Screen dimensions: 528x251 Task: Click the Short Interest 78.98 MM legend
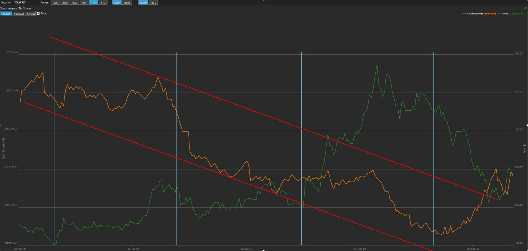point(479,14)
